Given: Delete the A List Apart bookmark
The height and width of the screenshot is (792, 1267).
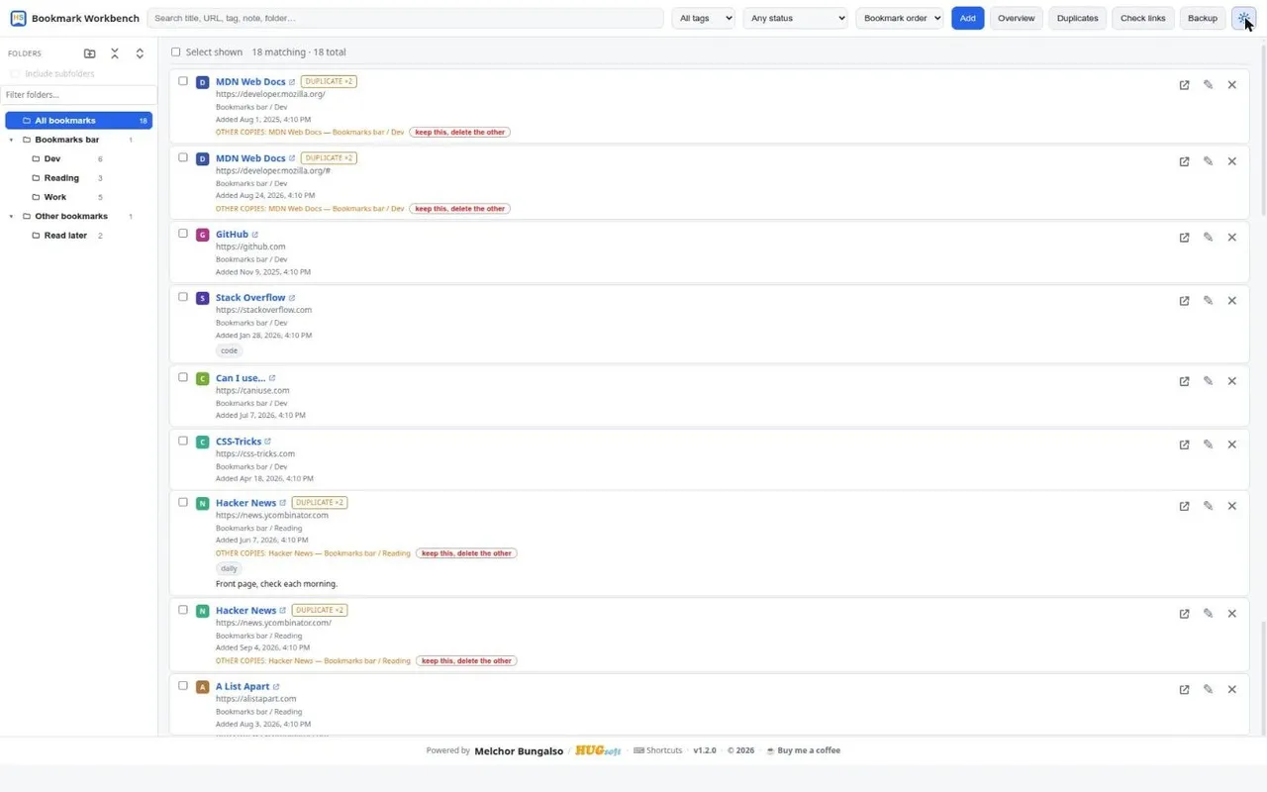Looking at the screenshot, I should tap(1232, 690).
